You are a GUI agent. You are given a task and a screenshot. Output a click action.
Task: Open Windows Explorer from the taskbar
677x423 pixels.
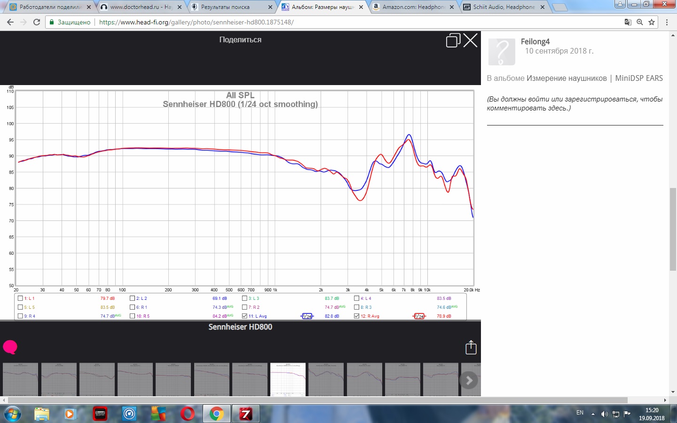pyautogui.click(x=42, y=414)
